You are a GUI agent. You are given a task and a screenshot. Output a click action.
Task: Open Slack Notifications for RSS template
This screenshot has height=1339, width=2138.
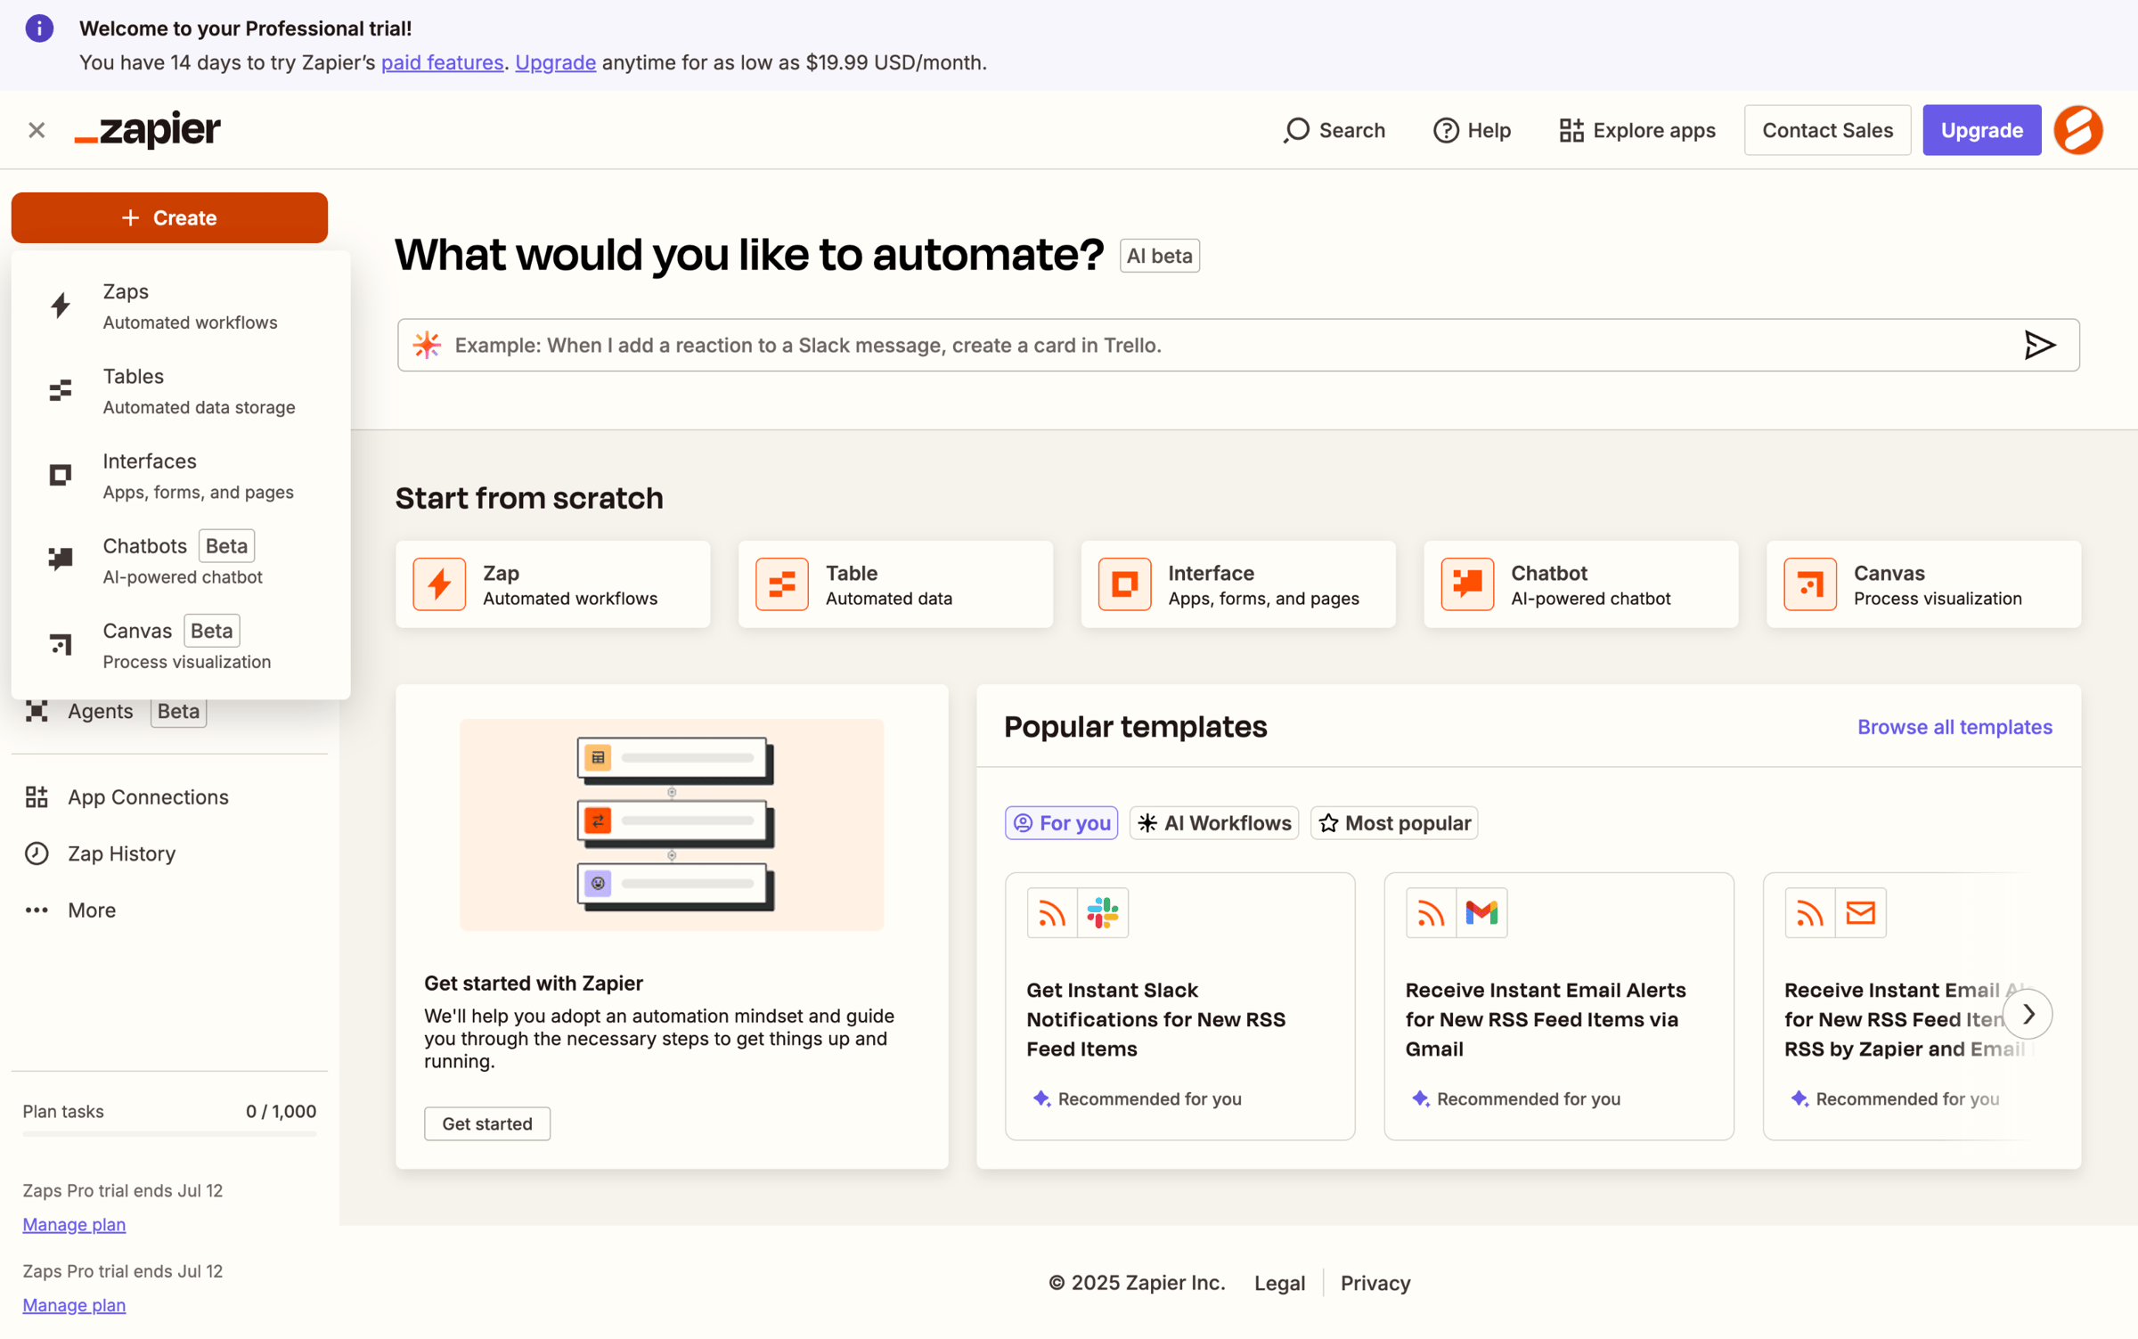coord(1179,1006)
